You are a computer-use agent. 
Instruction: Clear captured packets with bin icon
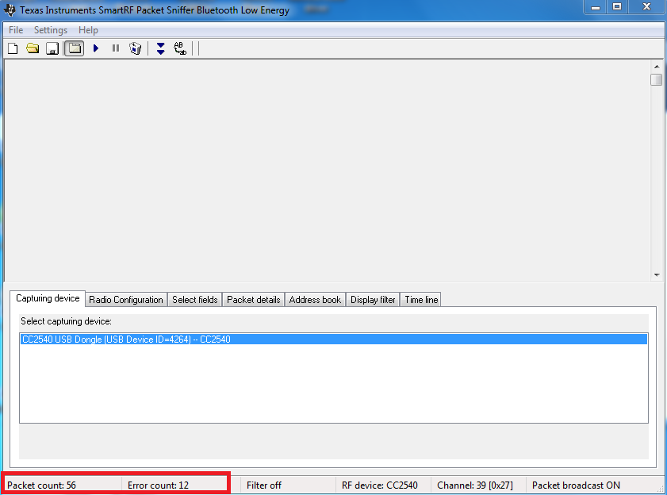pyautogui.click(x=136, y=48)
